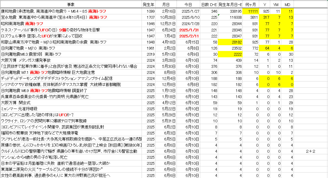The width and height of the screenshot is (328, 178).
Task: Select the value 23502
Action: pyautogui.click(x=230, y=48)
